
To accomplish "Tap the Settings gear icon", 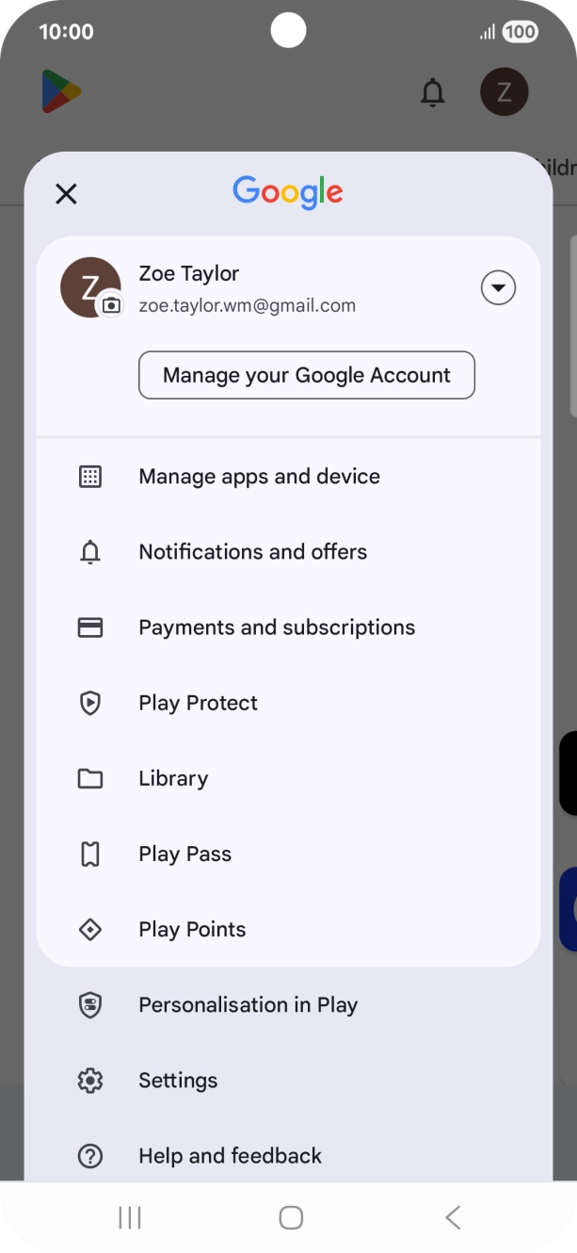I will (90, 1081).
